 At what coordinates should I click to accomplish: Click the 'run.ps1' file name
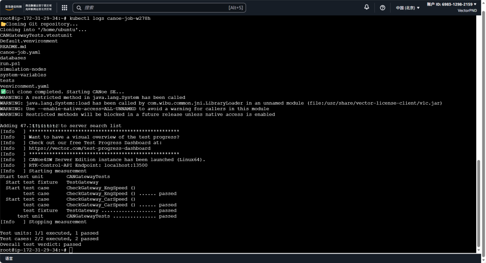click(10, 64)
